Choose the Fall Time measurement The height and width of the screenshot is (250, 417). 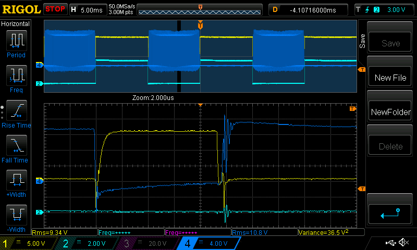pyautogui.click(x=16, y=148)
